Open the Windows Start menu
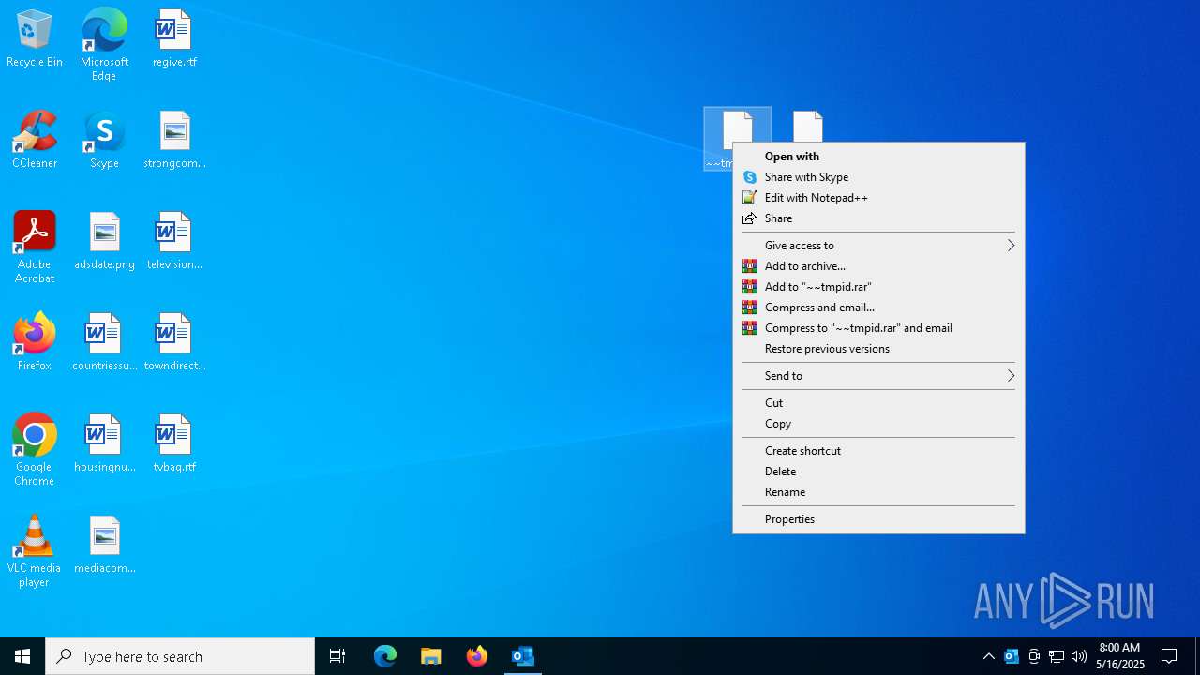 coord(22,656)
